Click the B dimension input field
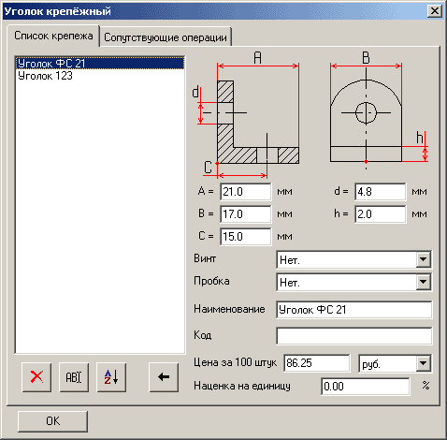Image resolution: width=447 pixels, height=440 pixels. tap(246, 214)
